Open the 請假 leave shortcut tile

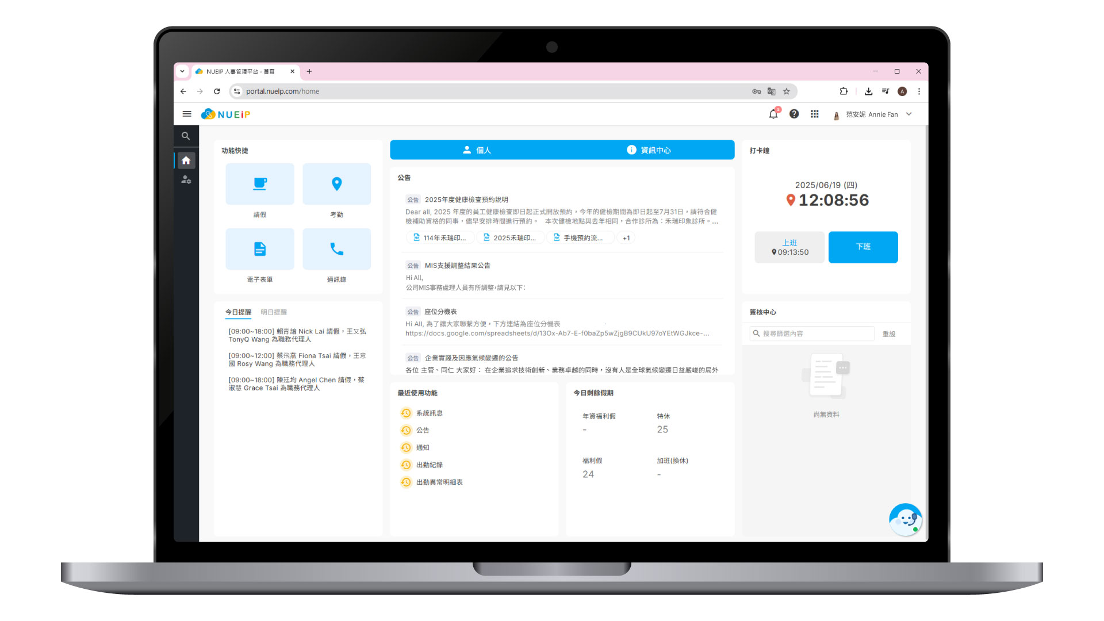(x=260, y=184)
